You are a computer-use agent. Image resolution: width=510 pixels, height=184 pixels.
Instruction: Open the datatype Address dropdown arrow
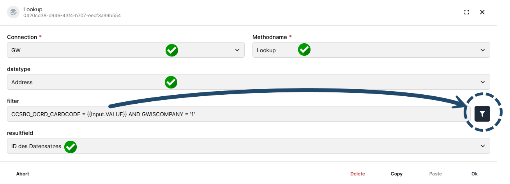coord(483,82)
